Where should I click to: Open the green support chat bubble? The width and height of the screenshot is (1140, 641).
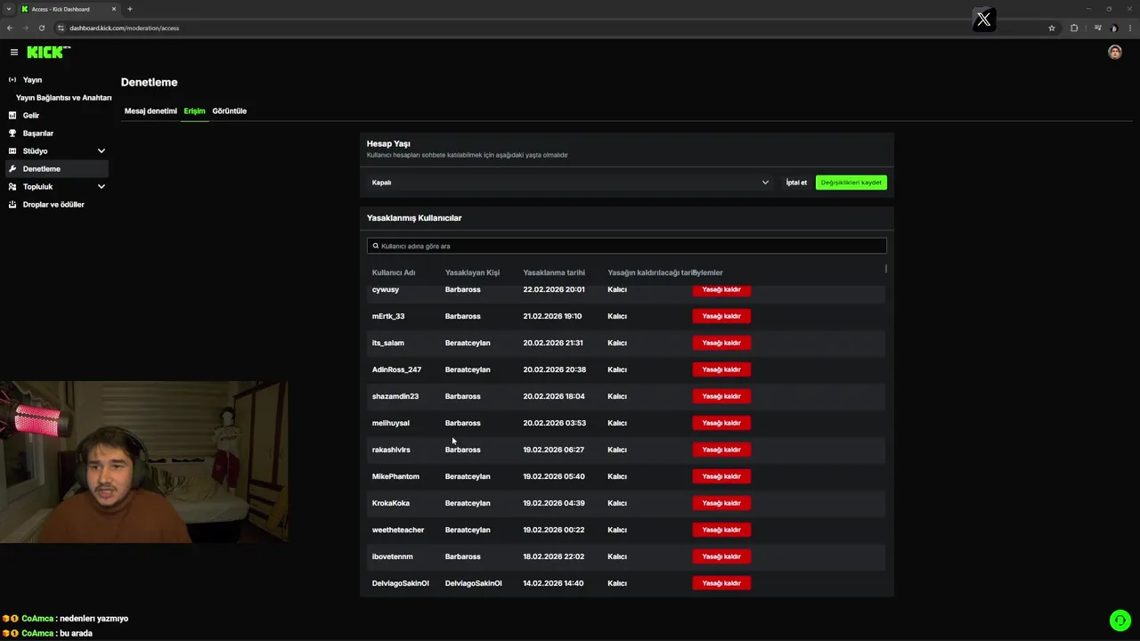1120,621
